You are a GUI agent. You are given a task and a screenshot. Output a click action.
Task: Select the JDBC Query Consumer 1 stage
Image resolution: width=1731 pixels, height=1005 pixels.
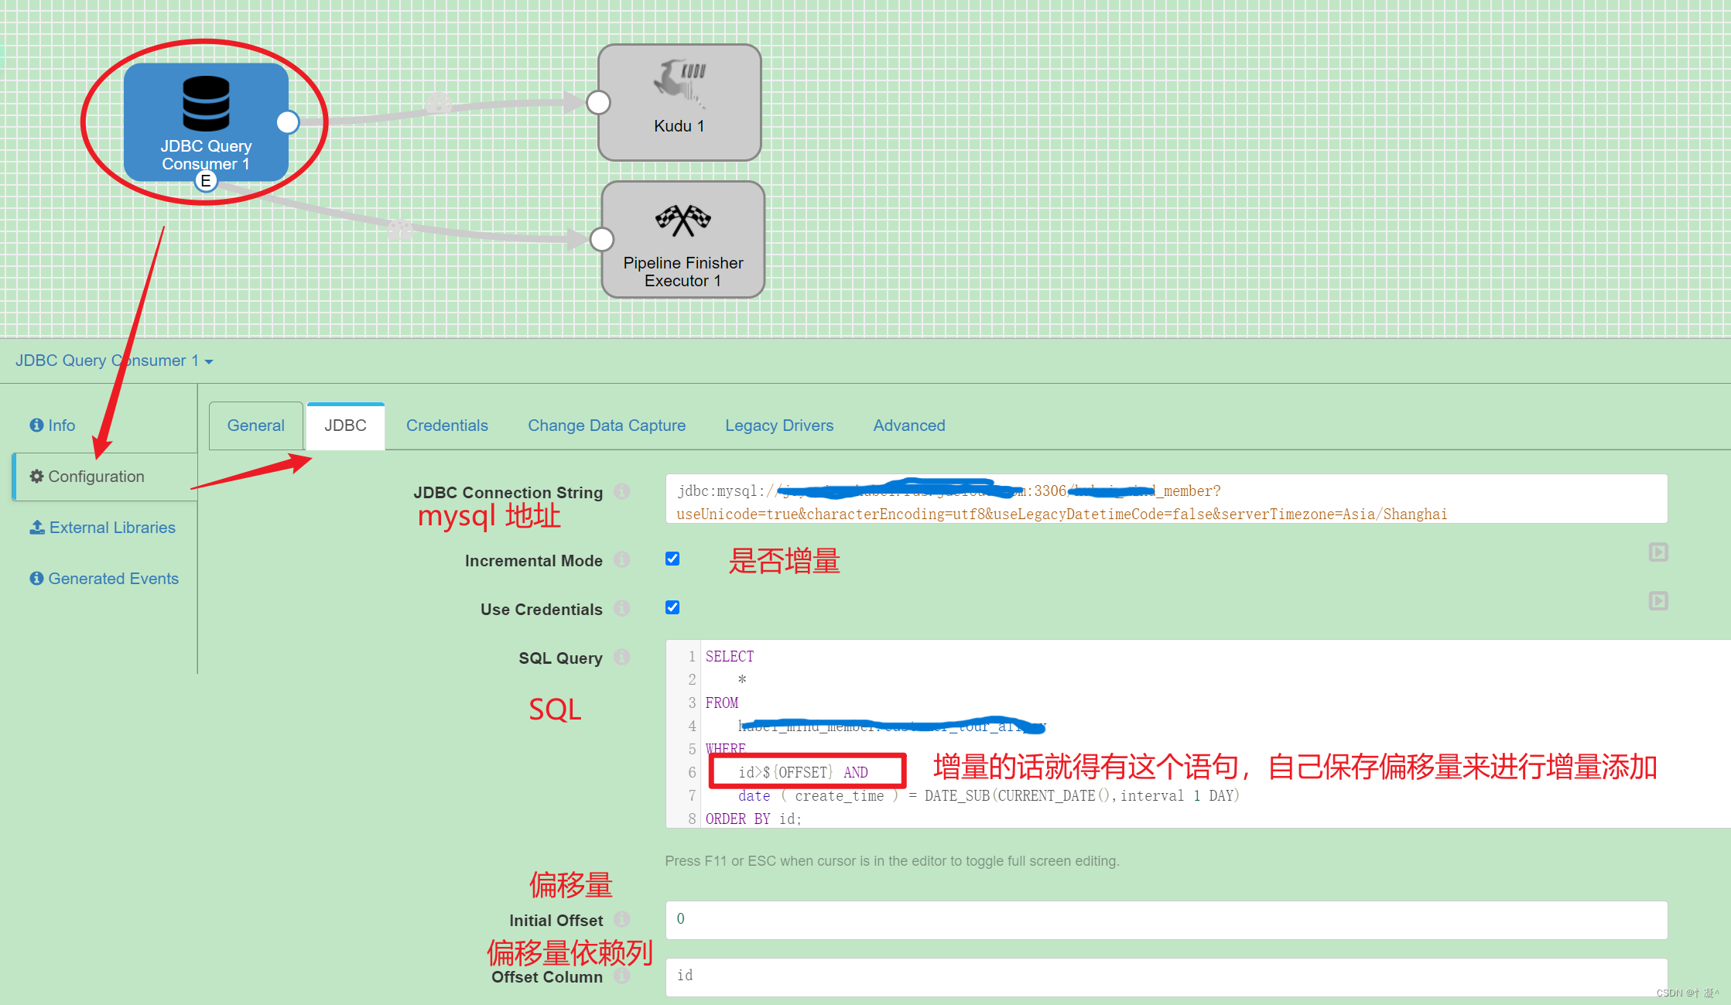206,122
